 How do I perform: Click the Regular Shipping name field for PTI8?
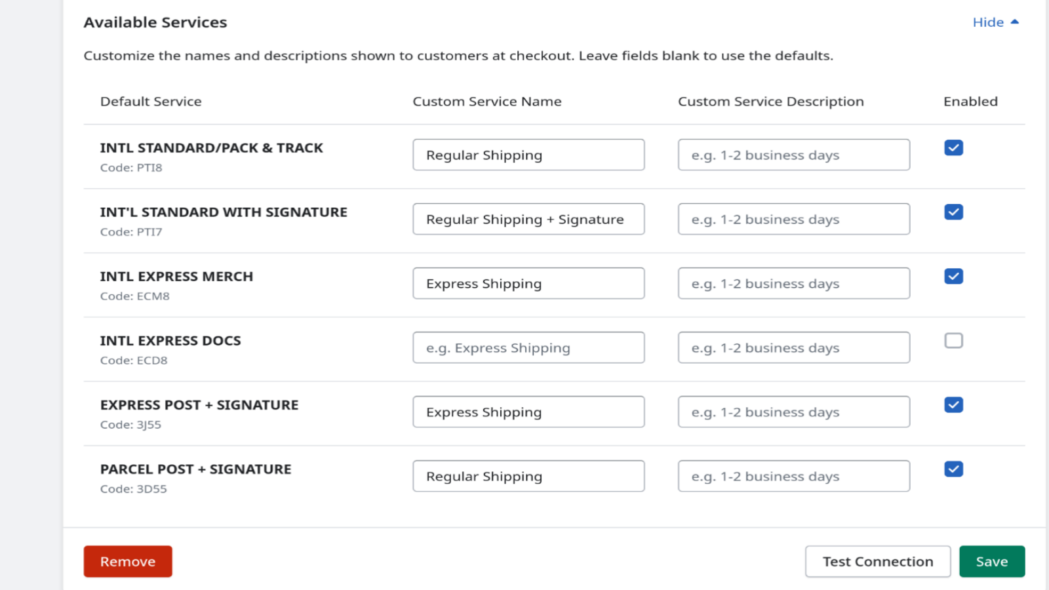pyautogui.click(x=528, y=155)
